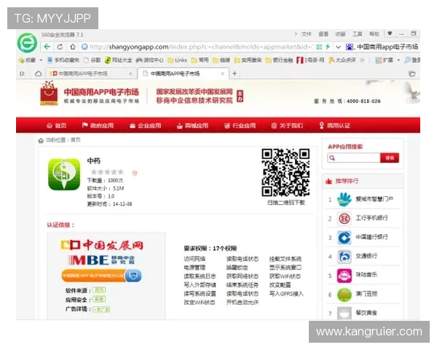Click the skin shirt icon in title bar

coord(390,34)
